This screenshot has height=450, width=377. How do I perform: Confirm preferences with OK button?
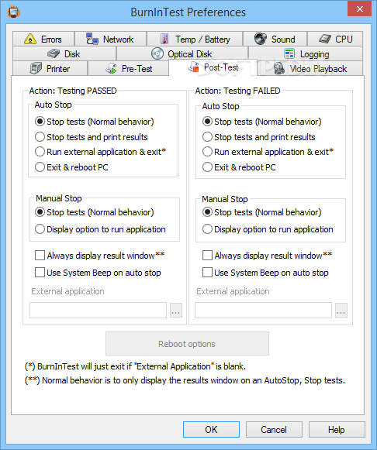211,430
